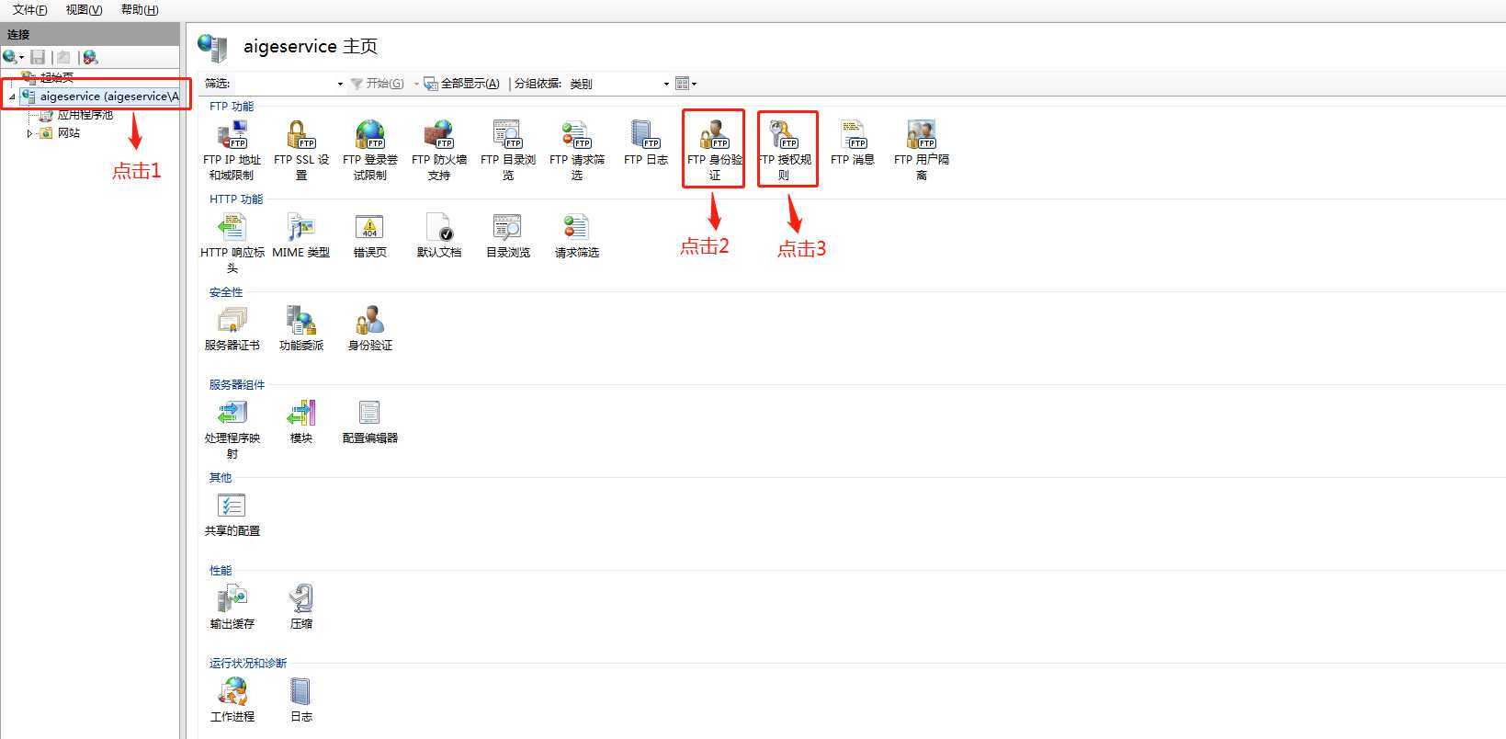The height and width of the screenshot is (739, 1506).
Task: Open the 筛选 filter dropdown arrow
Action: click(x=340, y=84)
